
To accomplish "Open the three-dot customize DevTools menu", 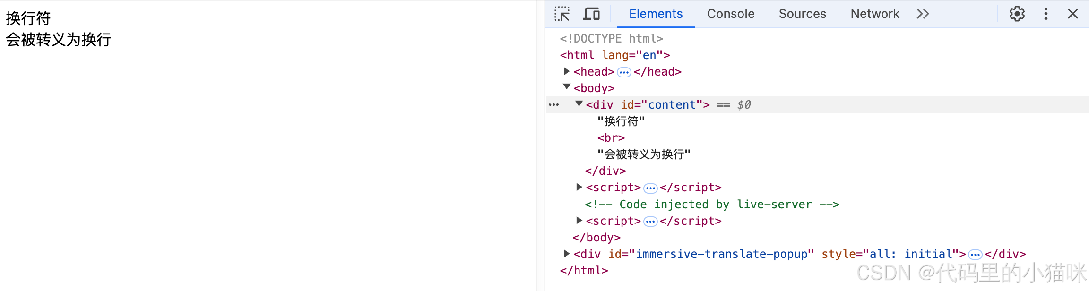I will pyautogui.click(x=1046, y=14).
